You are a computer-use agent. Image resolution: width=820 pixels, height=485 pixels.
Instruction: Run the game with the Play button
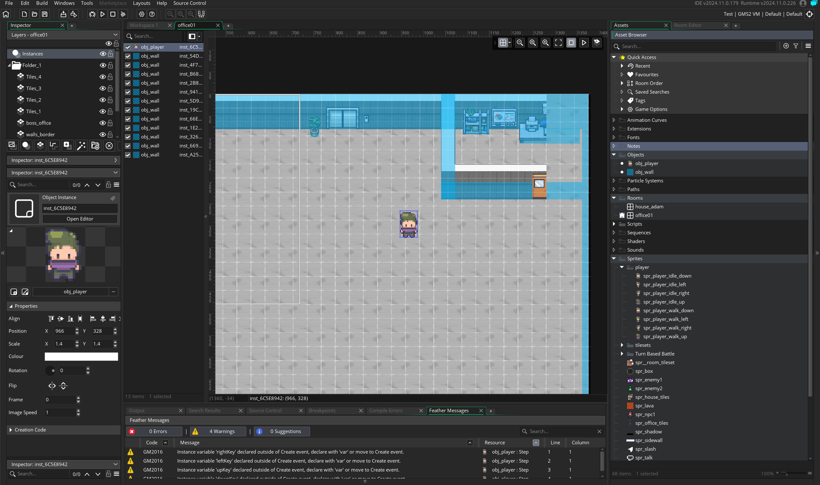coord(102,14)
